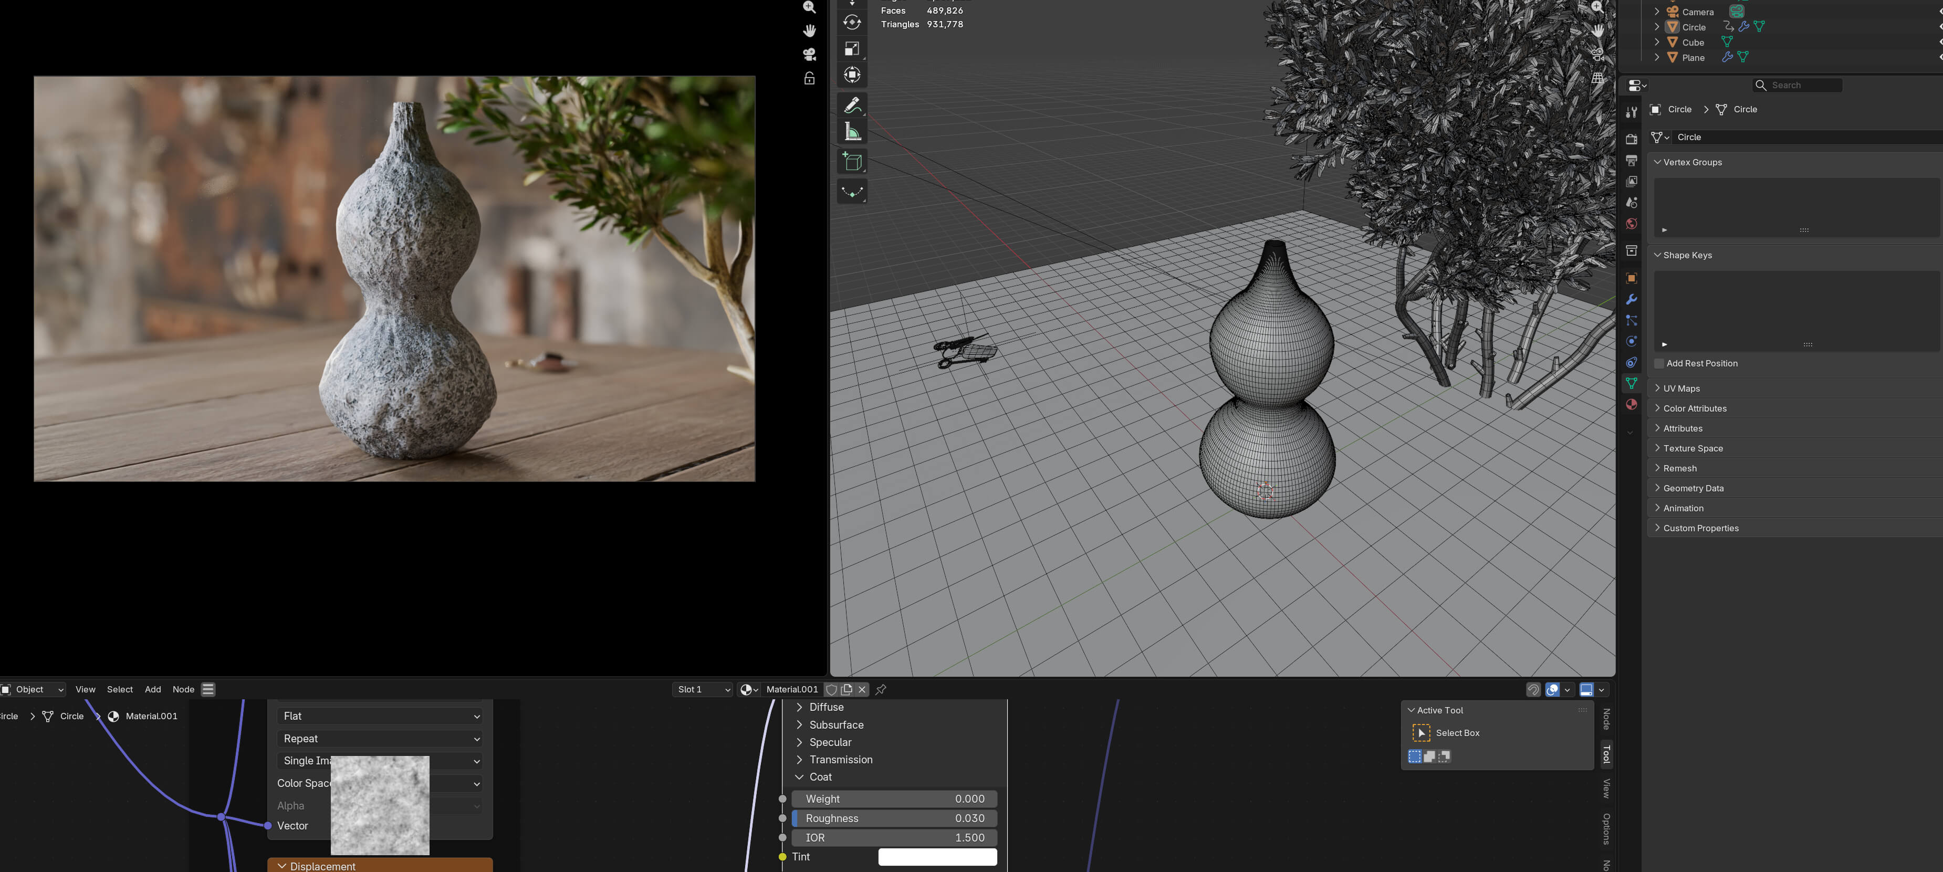The width and height of the screenshot is (1943, 872).
Task: Open the Add menu in node editor
Action: (153, 689)
